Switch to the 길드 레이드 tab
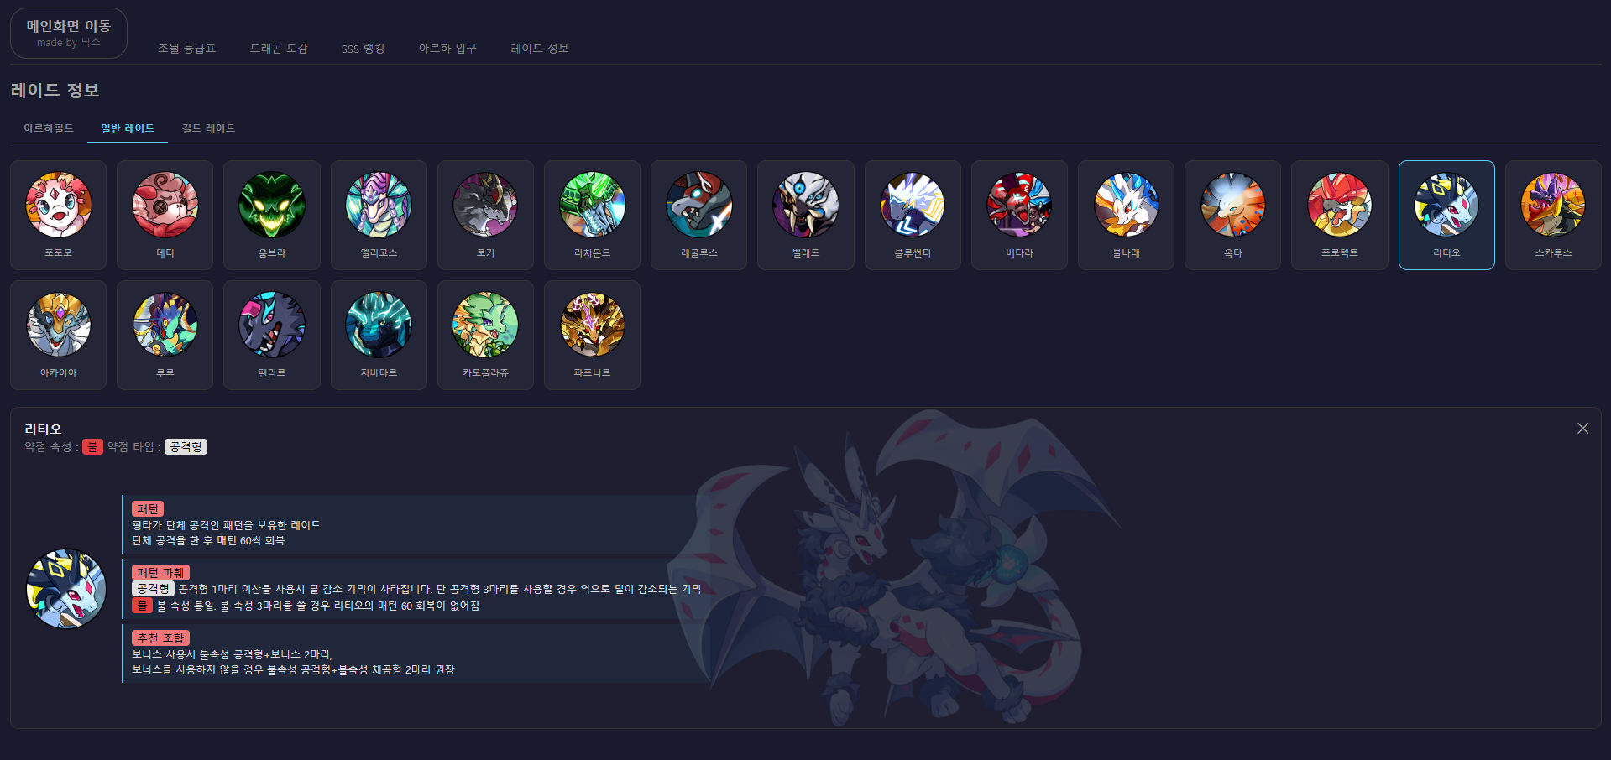1611x760 pixels. (208, 128)
